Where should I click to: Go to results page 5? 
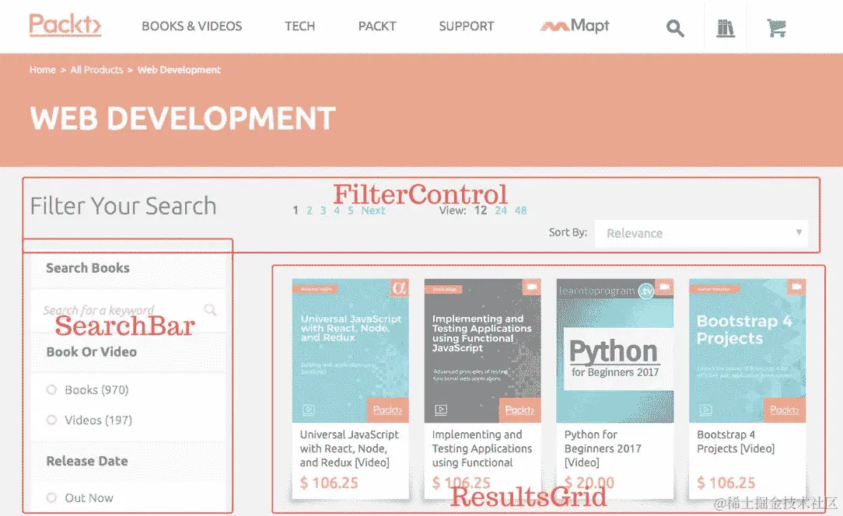coord(351,210)
